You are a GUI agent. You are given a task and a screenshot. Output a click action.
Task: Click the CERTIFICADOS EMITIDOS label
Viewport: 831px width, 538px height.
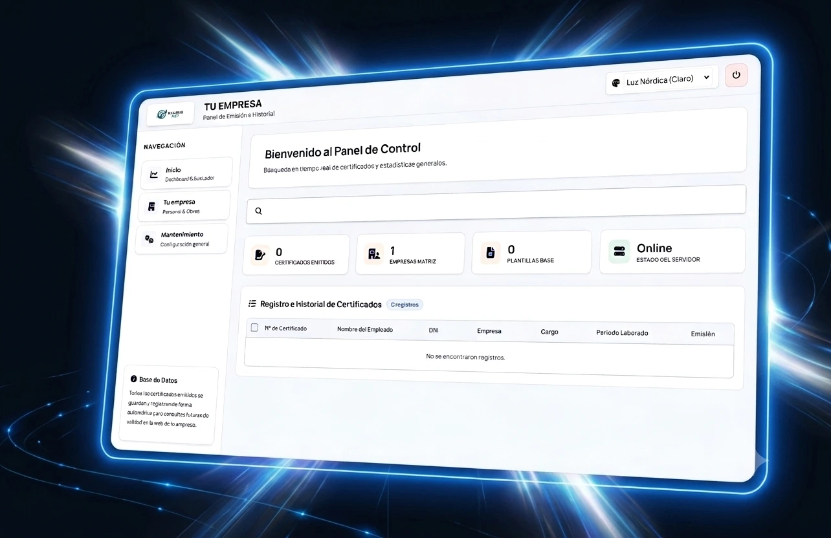point(305,263)
